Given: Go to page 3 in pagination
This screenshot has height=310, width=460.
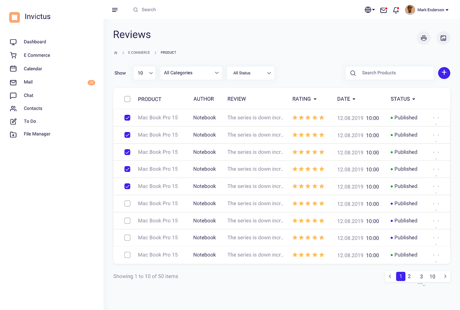Looking at the screenshot, I should 421,277.
